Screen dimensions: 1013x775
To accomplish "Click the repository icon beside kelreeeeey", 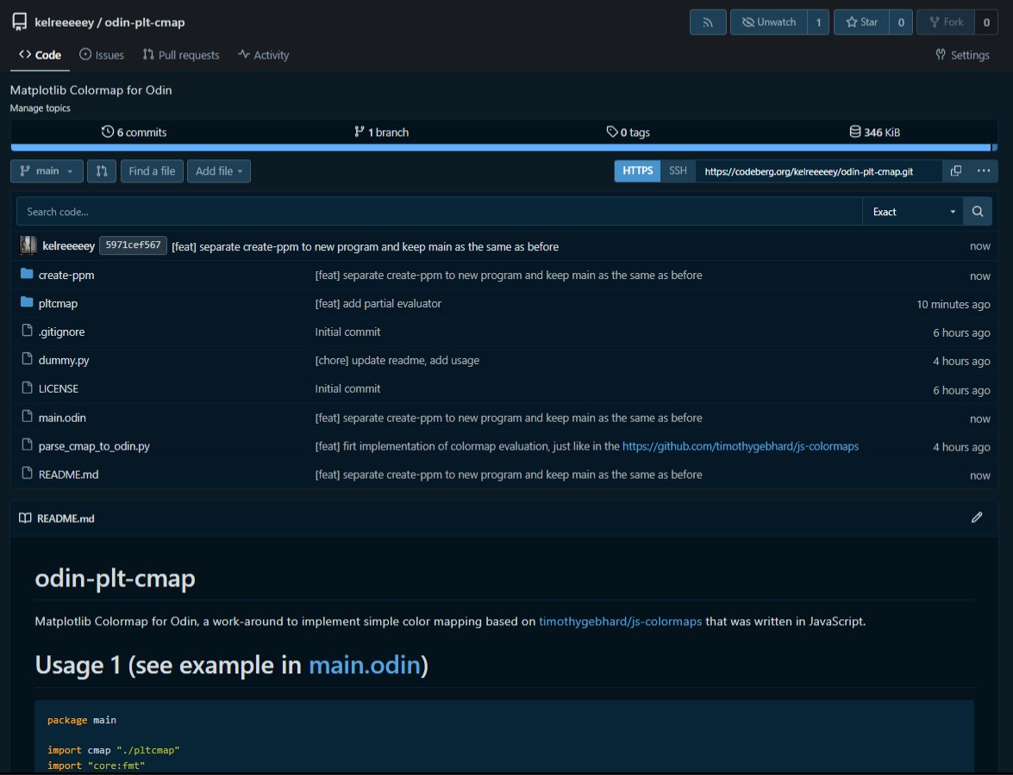I will pos(19,22).
